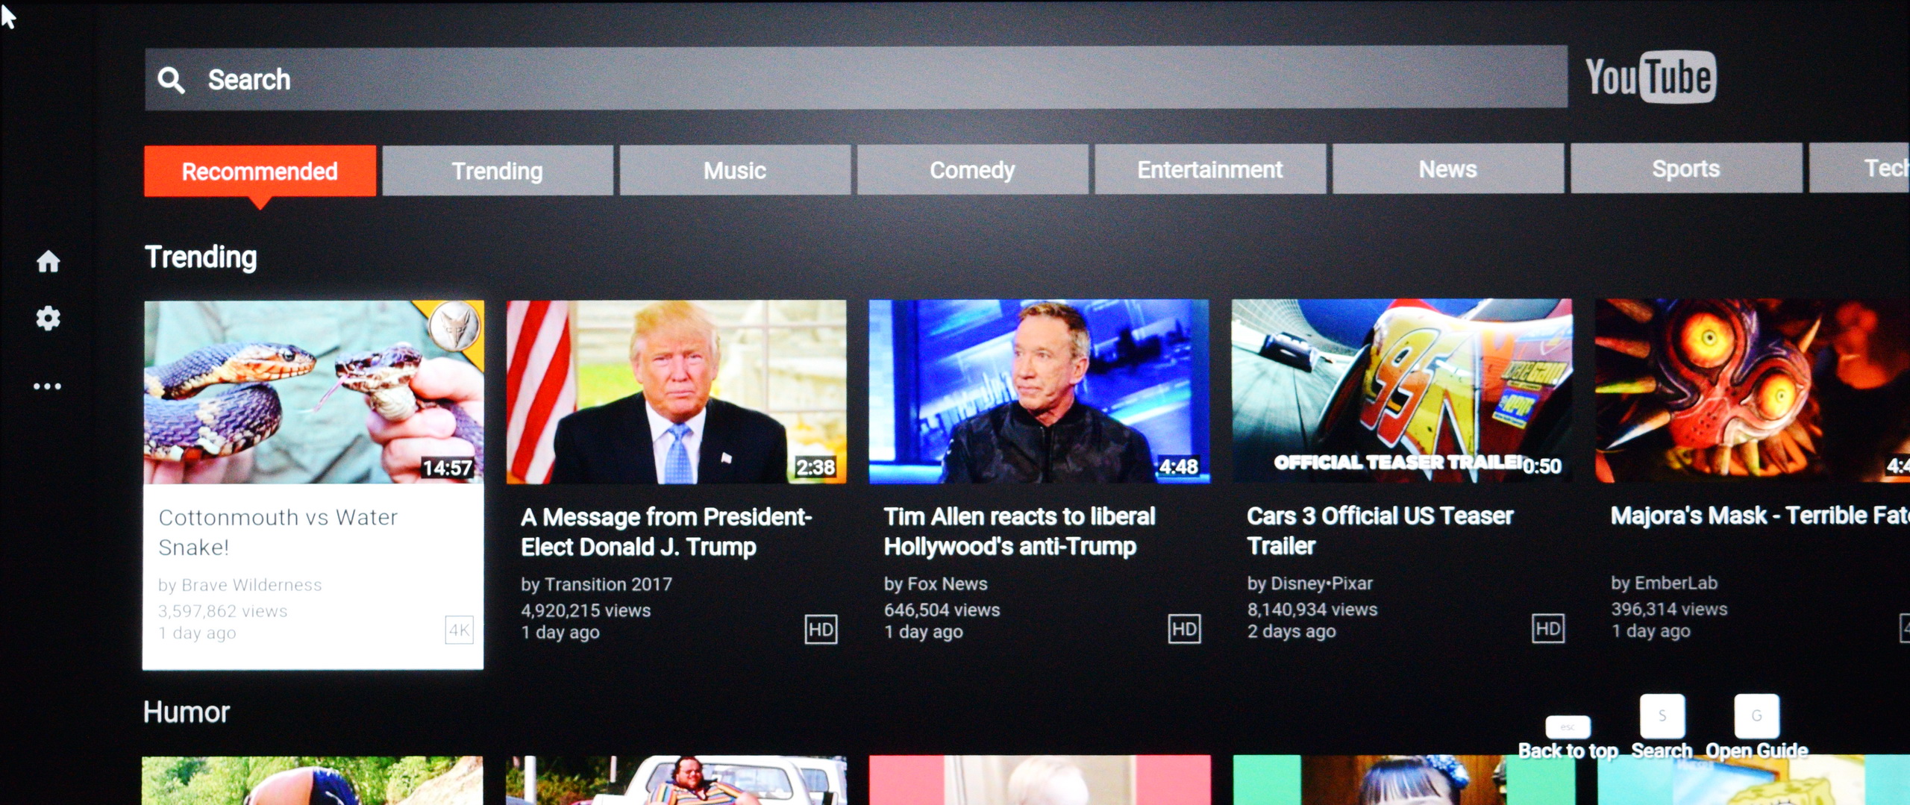Play the Cottonmouth vs Water Snake thumbnail
This screenshot has height=805, width=1910.
tap(314, 392)
